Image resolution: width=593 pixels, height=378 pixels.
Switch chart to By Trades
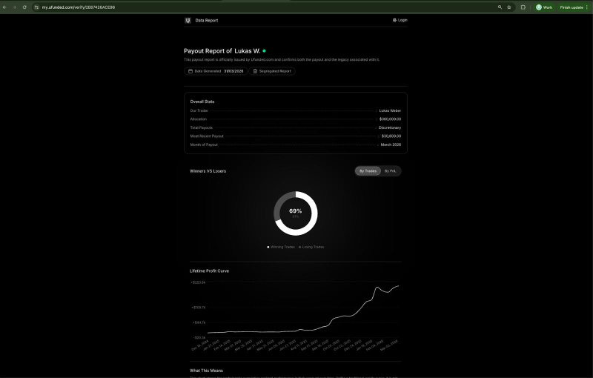coord(368,171)
